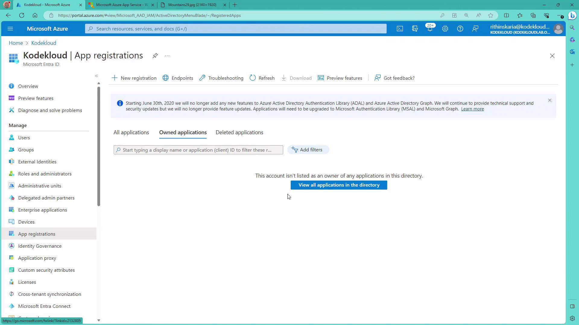579x325 pixels.
Task: Open the Troubleshooting toolbar item
Action: pyautogui.click(x=221, y=78)
